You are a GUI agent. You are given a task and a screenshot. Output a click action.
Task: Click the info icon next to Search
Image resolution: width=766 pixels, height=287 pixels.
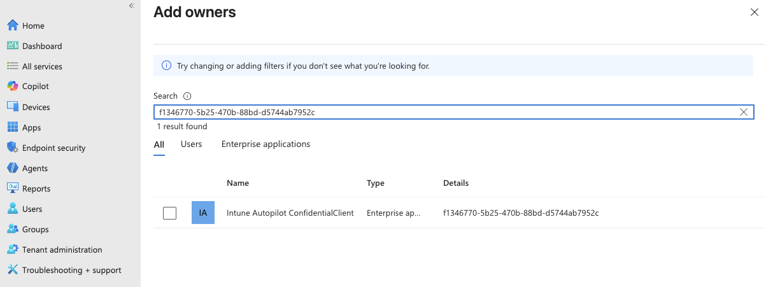point(187,96)
